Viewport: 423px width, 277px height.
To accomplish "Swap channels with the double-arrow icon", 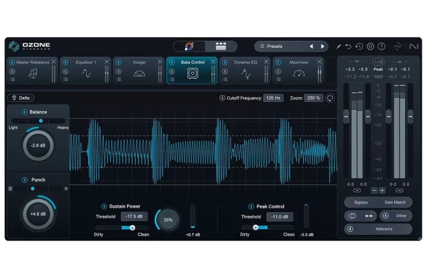I will coord(368,216).
